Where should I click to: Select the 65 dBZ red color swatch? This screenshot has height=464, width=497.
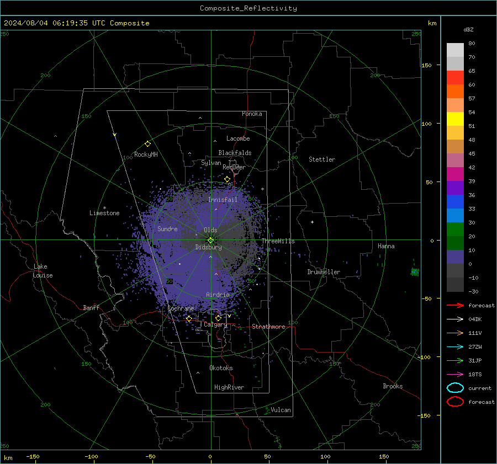[455, 77]
